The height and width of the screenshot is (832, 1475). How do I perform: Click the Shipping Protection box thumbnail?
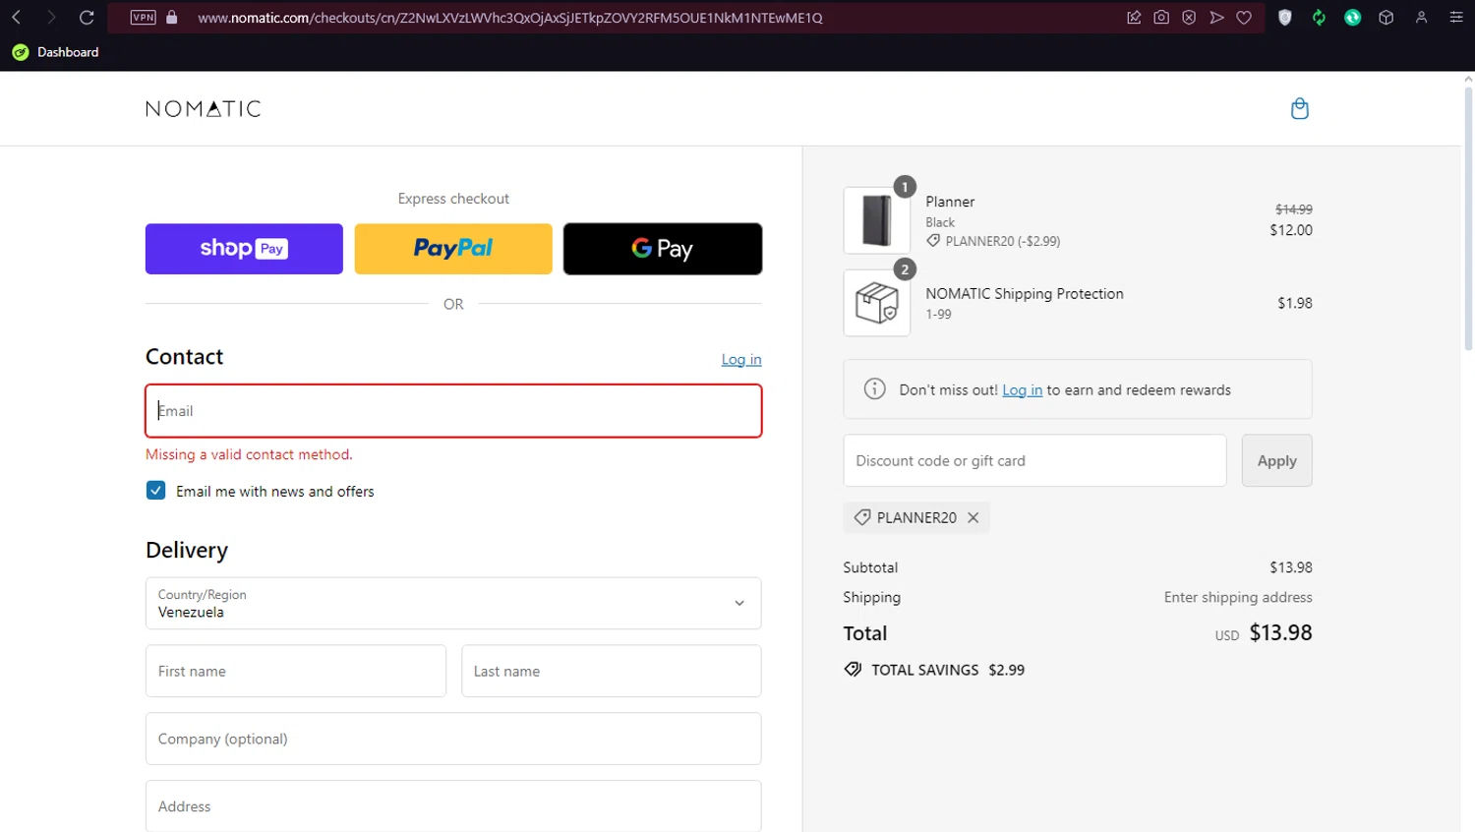click(x=877, y=303)
